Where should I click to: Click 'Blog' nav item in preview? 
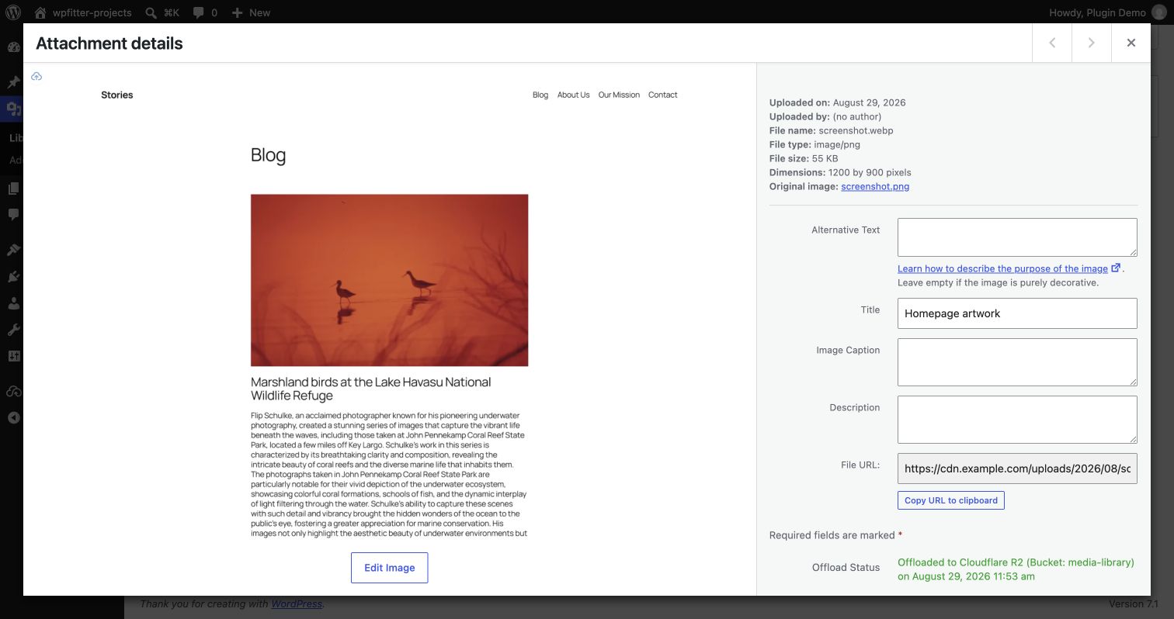point(540,95)
